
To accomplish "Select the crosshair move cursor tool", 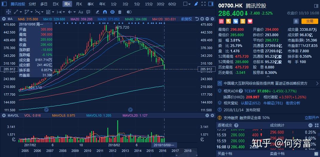I will 8,12.
